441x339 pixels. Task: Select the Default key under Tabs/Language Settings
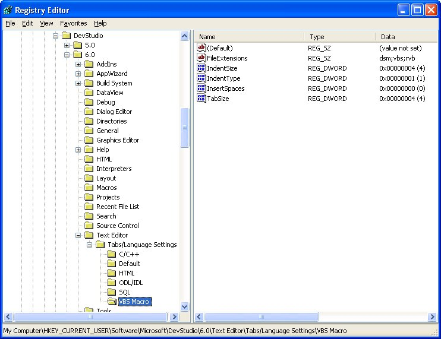click(130, 264)
